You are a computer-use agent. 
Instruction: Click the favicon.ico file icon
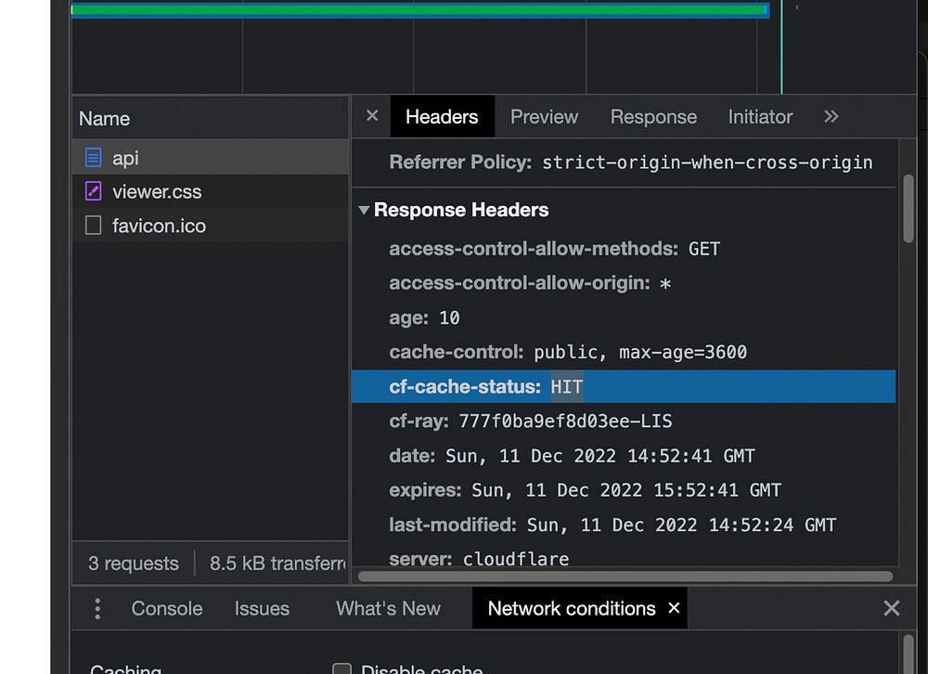(93, 226)
